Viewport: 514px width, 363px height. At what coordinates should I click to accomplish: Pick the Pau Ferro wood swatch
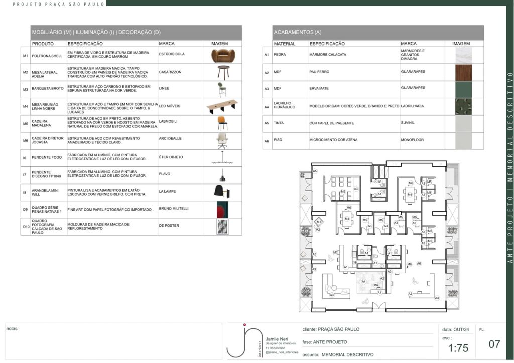[463, 72]
